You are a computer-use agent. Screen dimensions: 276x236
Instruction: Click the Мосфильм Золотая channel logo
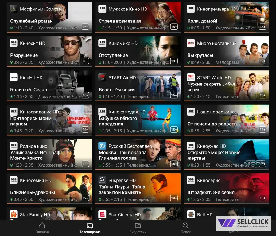point(14,9)
